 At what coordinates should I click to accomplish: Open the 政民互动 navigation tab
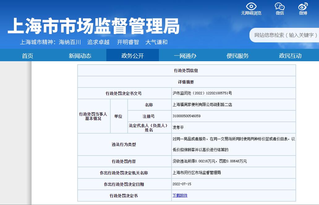coord(290,56)
